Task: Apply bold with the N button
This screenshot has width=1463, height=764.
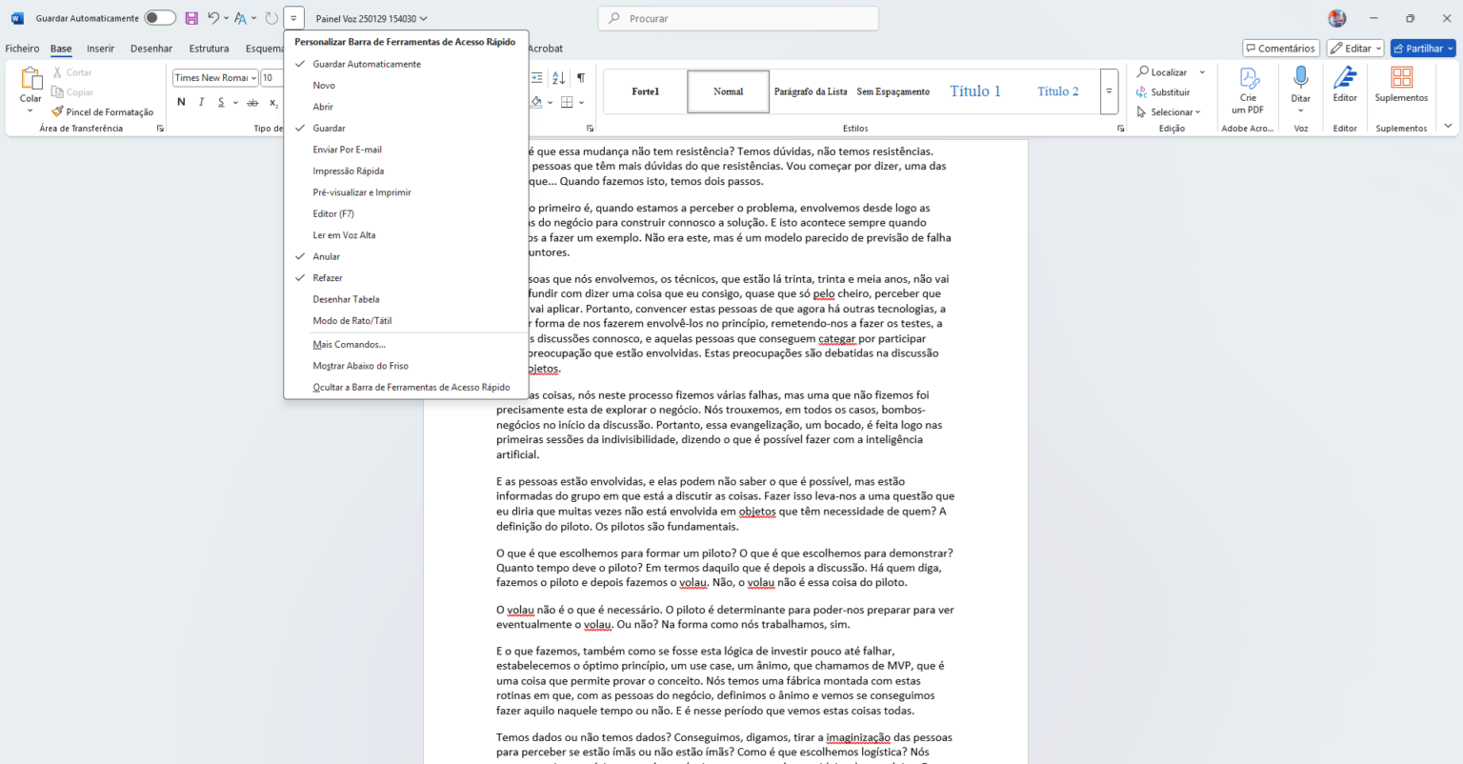Action: [x=181, y=102]
